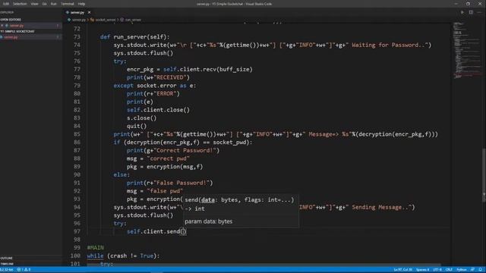This screenshot has height=273, width=486.
Task: Click the Ln 97 Col position indicator
Action: pyautogui.click(x=403, y=270)
